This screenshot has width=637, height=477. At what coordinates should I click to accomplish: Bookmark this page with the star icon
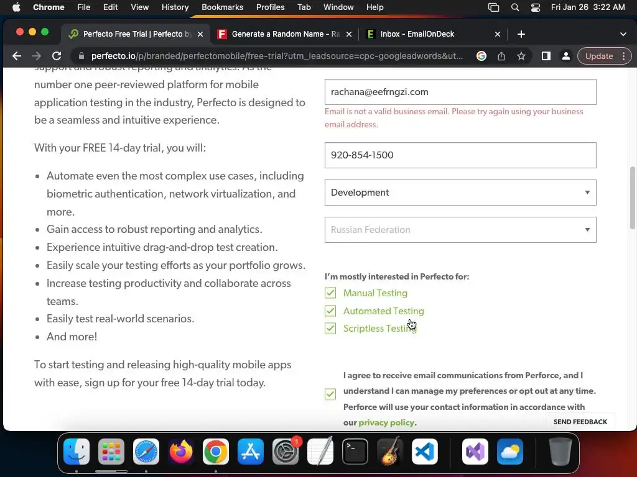[521, 56]
